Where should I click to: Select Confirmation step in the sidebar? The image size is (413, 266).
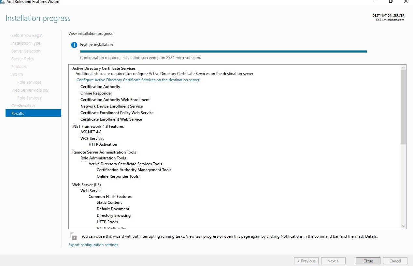[23, 106]
